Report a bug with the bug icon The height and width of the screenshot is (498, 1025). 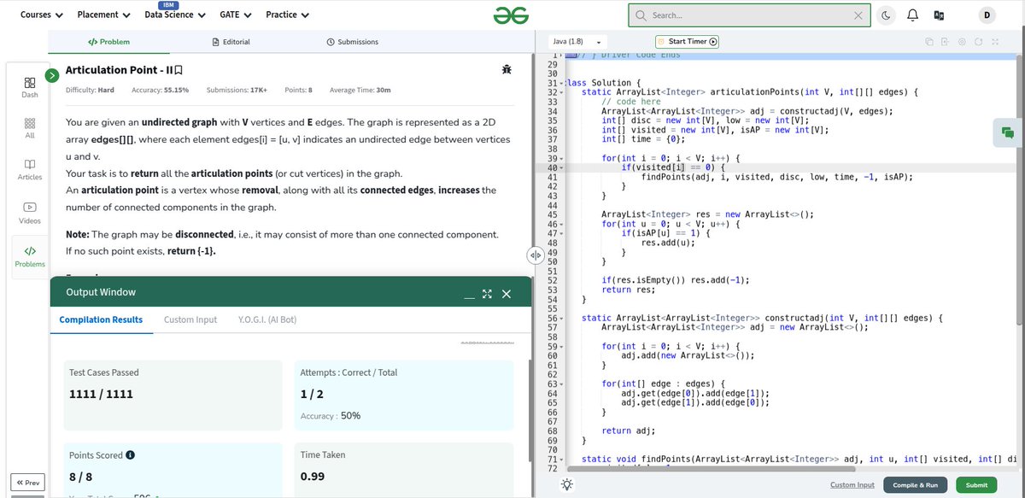click(x=507, y=69)
